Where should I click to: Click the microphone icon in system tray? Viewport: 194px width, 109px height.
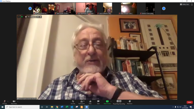tap(175, 107)
